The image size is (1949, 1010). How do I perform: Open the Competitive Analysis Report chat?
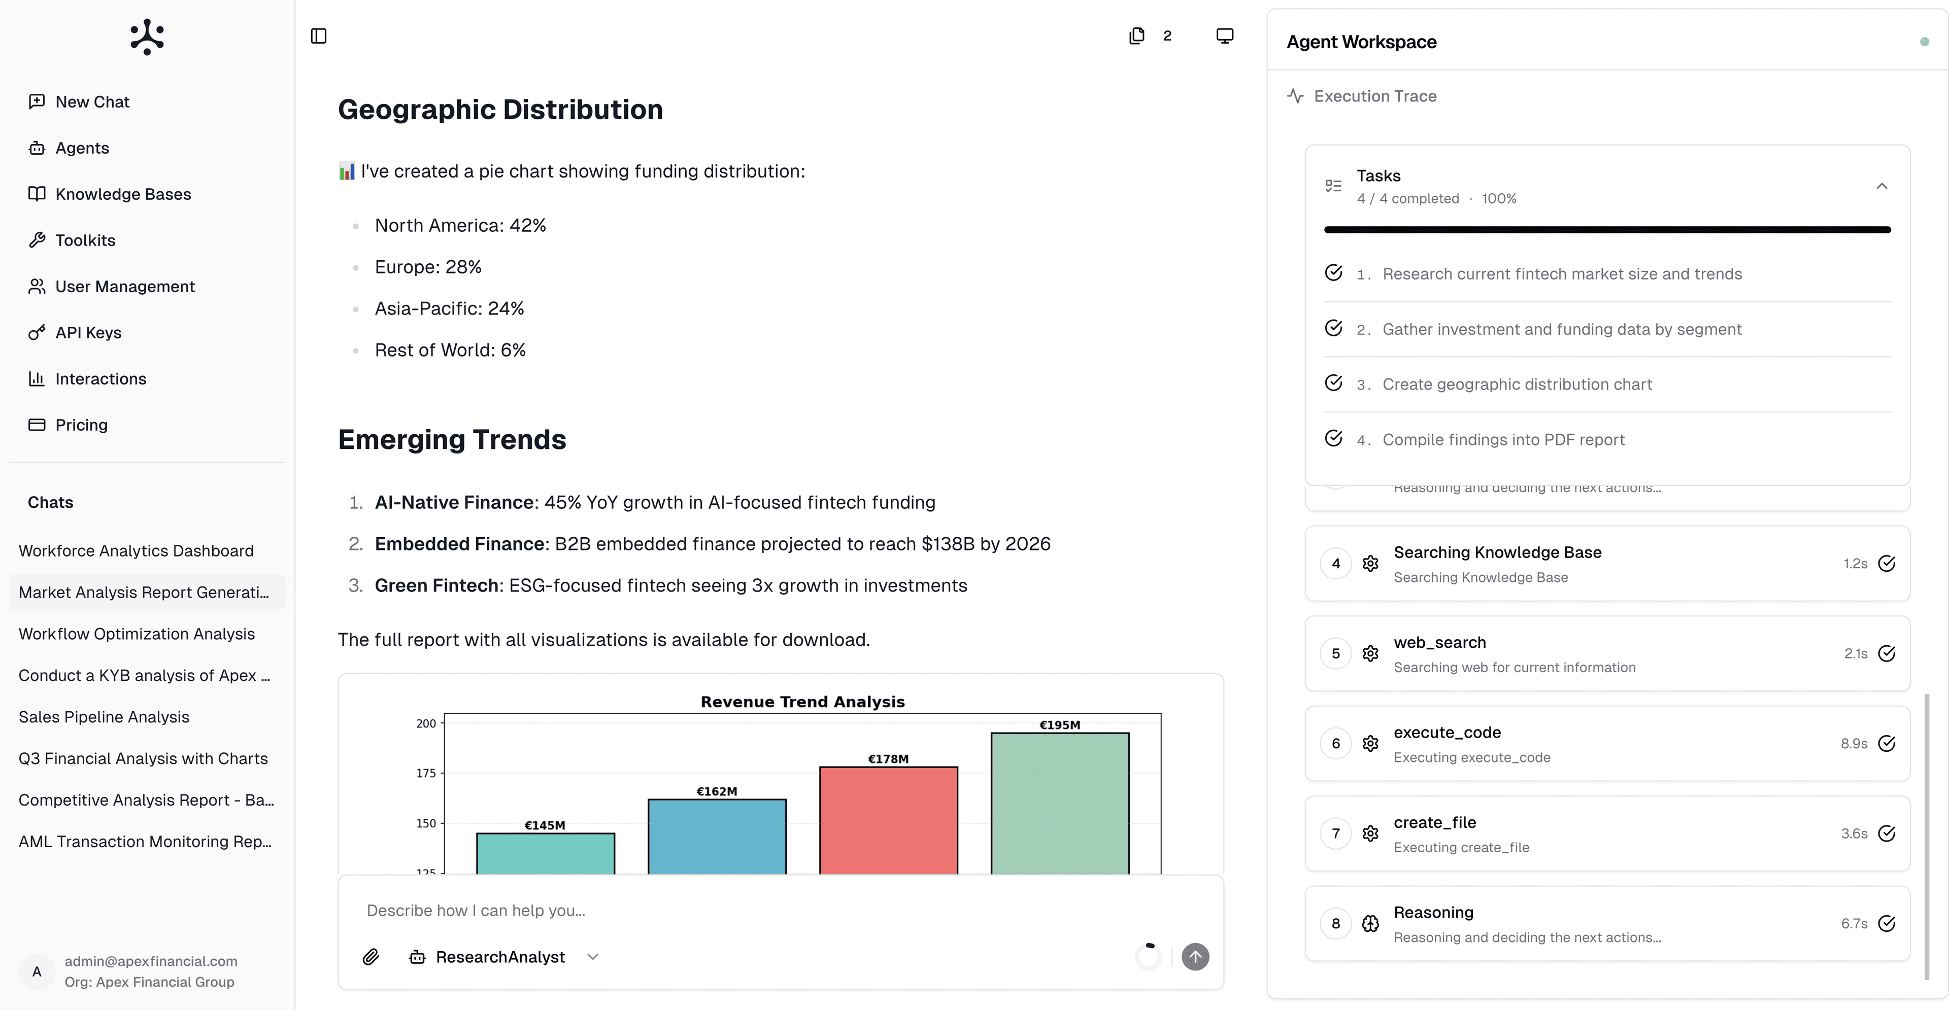(147, 800)
